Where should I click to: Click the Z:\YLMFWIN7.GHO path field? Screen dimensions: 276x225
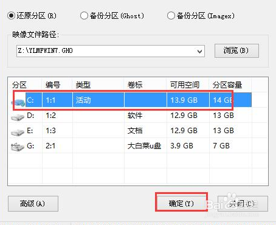pyautogui.click(x=111, y=51)
